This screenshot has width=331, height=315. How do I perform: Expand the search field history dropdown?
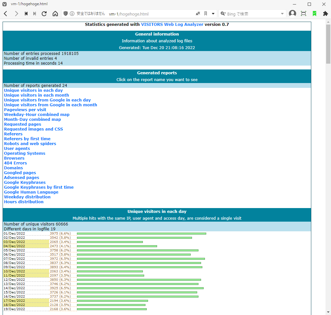(282, 14)
